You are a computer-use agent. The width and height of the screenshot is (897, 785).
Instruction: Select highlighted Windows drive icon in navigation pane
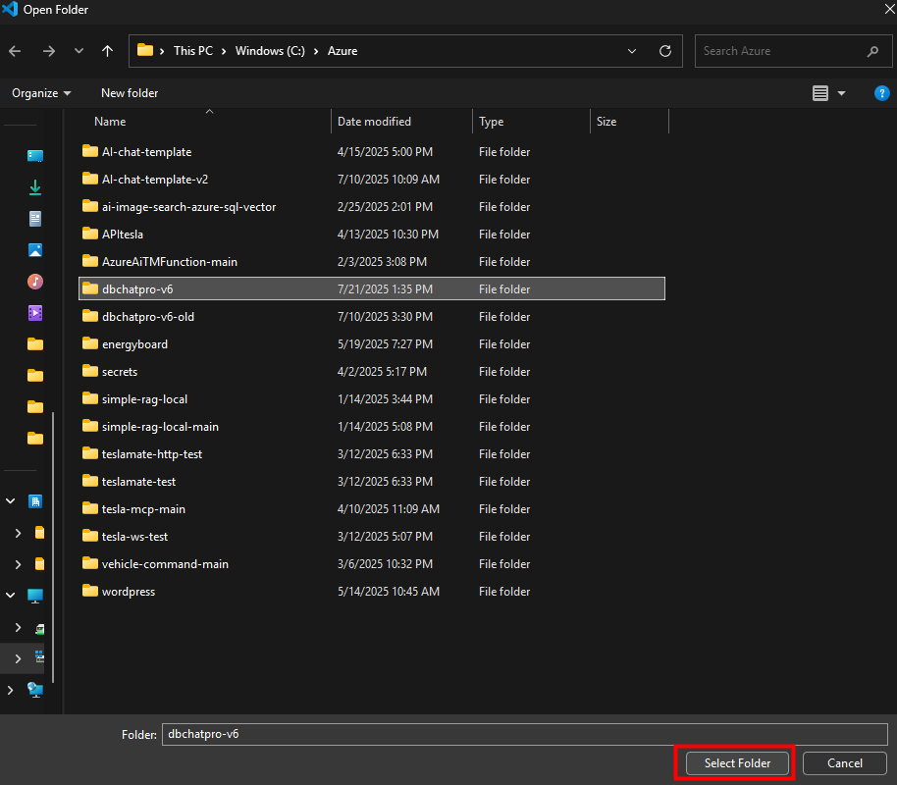(x=39, y=656)
